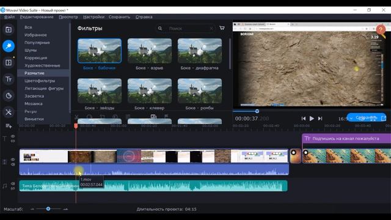391x220 pixels.
Task: Click the export share icon beside save
Action: tap(384, 118)
